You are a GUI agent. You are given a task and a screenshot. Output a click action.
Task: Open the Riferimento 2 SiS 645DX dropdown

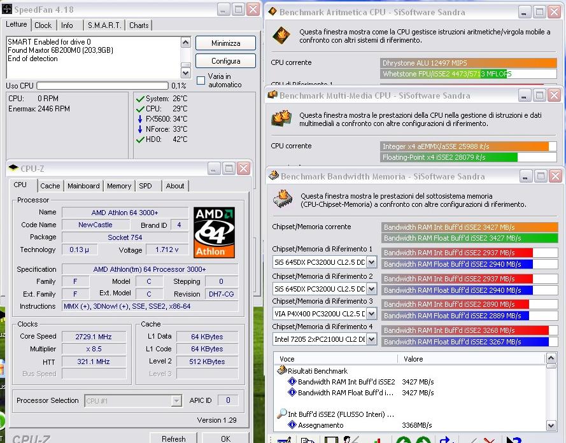pyautogui.click(x=371, y=288)
